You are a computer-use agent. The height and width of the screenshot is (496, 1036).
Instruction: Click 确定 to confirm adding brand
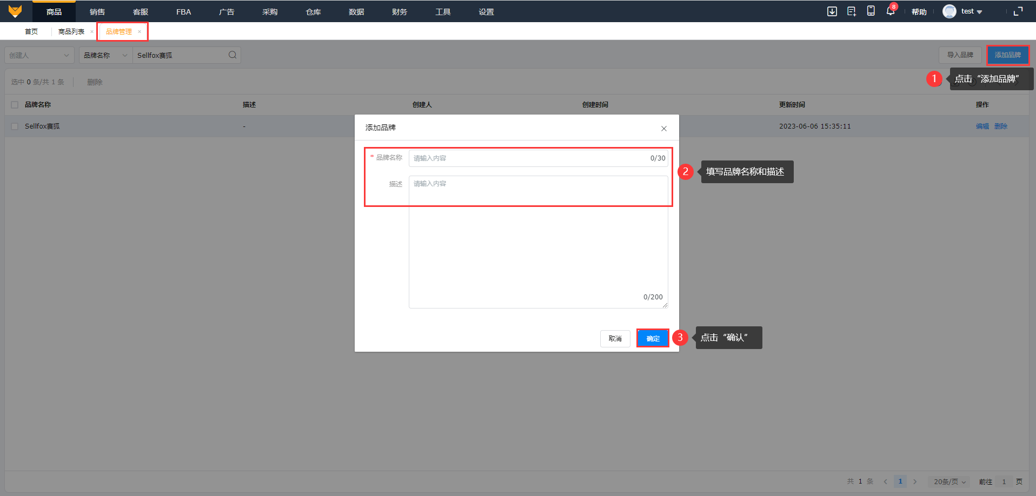[653, 339]
